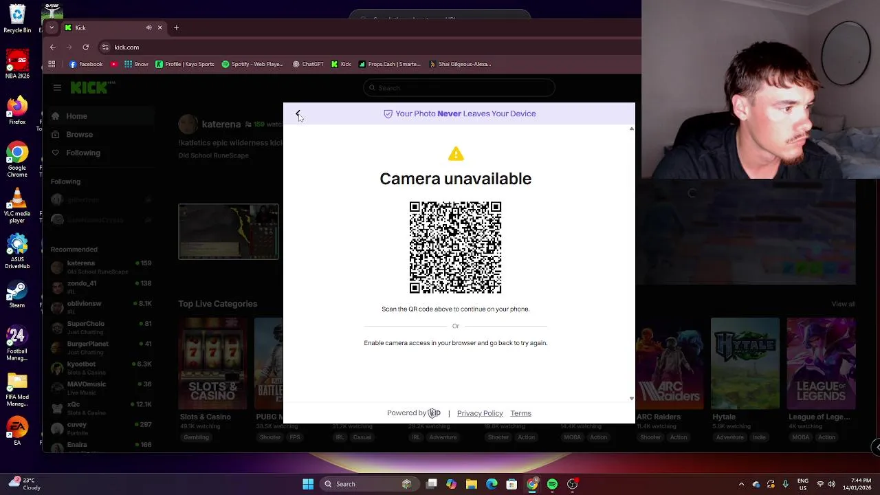
Task: Click View all for top categories
Action: click(843, 304)
